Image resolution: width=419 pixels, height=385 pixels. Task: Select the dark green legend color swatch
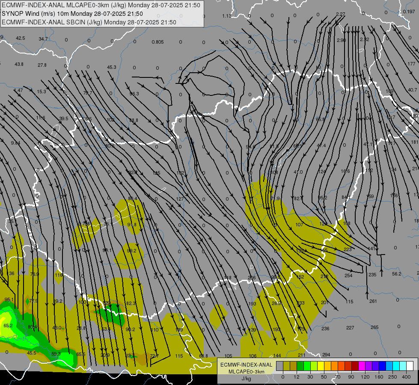[x=300, y=366]
